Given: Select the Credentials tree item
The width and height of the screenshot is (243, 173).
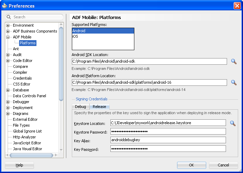Looking at the screenshot, I should point(22,78).
